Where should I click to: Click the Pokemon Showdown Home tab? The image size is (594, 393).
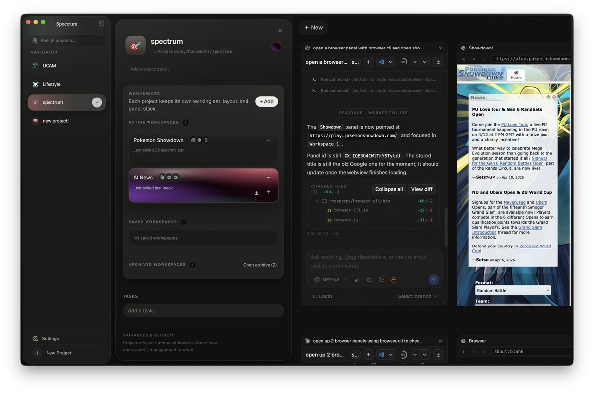[516, 75]
